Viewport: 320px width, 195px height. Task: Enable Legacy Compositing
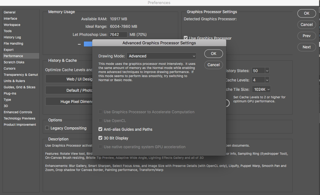[47, 128]
